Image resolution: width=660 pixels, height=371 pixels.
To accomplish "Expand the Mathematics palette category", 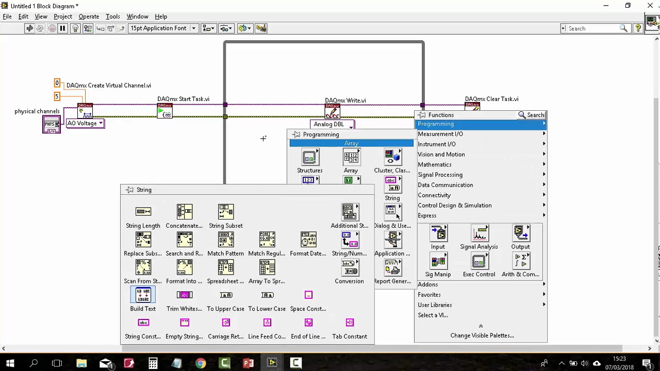I will click(x=481, y=164).
